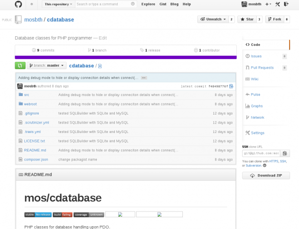Open account settings tools icon
The image size is (299, 229).
coord(278,4)
